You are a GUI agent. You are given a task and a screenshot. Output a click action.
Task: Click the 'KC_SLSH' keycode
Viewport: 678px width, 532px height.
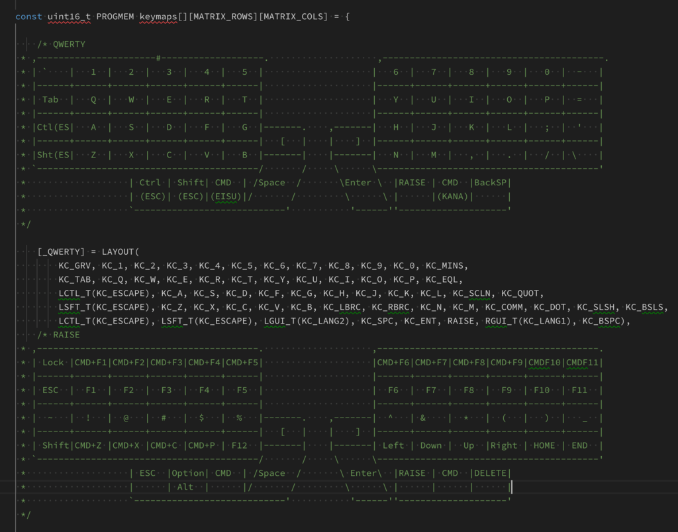[596, 307]
